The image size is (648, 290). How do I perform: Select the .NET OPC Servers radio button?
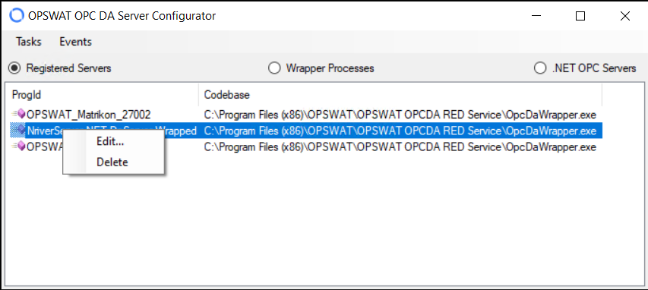[x=539, y=68]
